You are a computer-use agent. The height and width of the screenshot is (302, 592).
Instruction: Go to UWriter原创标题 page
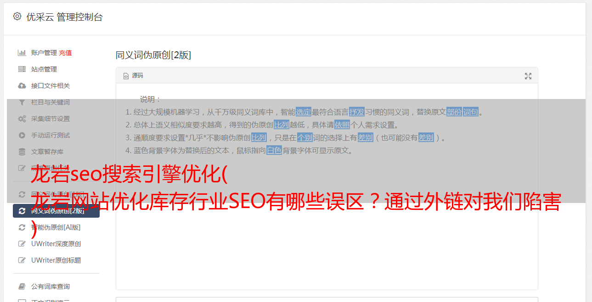tap(56, 260)
